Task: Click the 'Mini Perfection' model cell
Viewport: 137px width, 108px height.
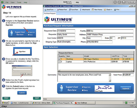Action: click(97, 62)
